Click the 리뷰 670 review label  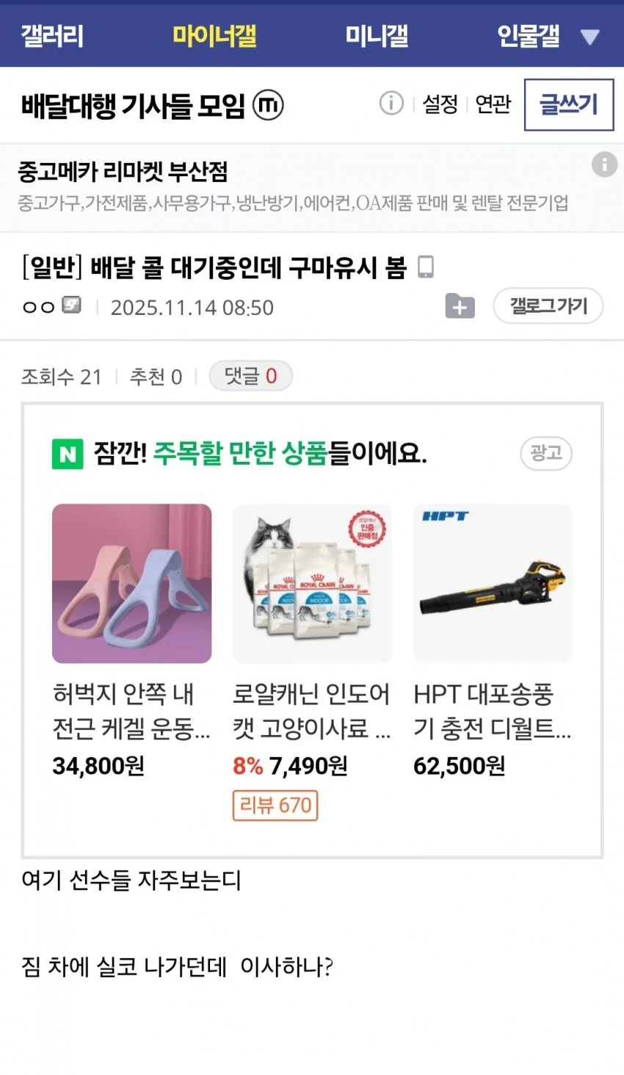coord(275,806)
